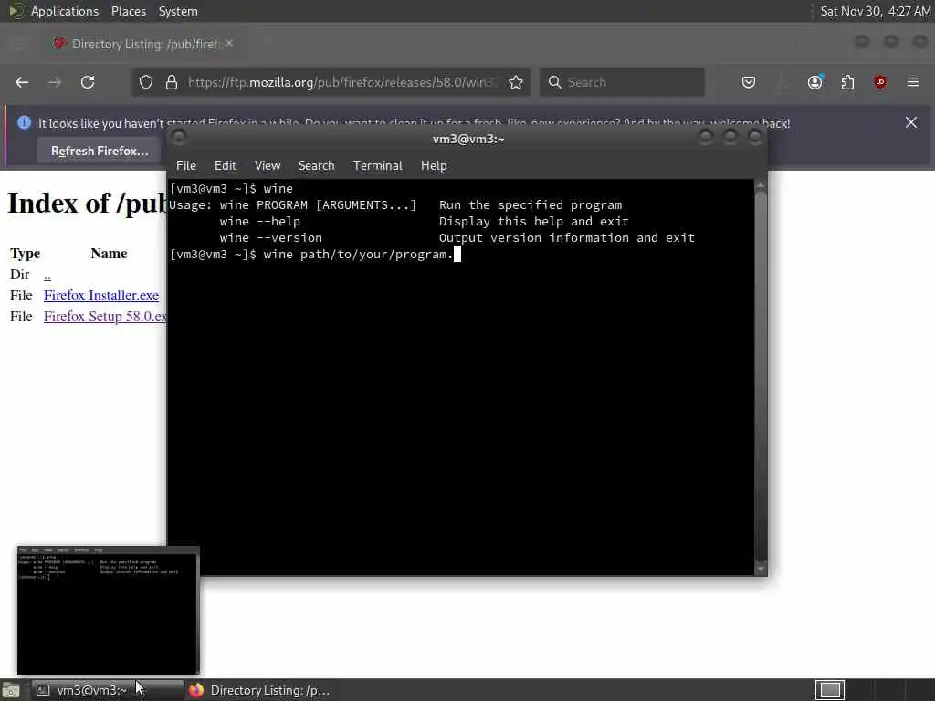935x701 pixels.
Task: Open the terminal File menu
Action: 186,166
